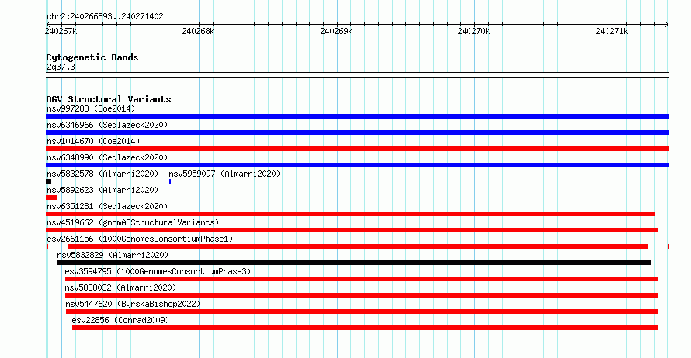Click the nsv6351281 (Sedlazeck2020) label
Viewport: 691px width, 358px height.
tap(107, 206)
